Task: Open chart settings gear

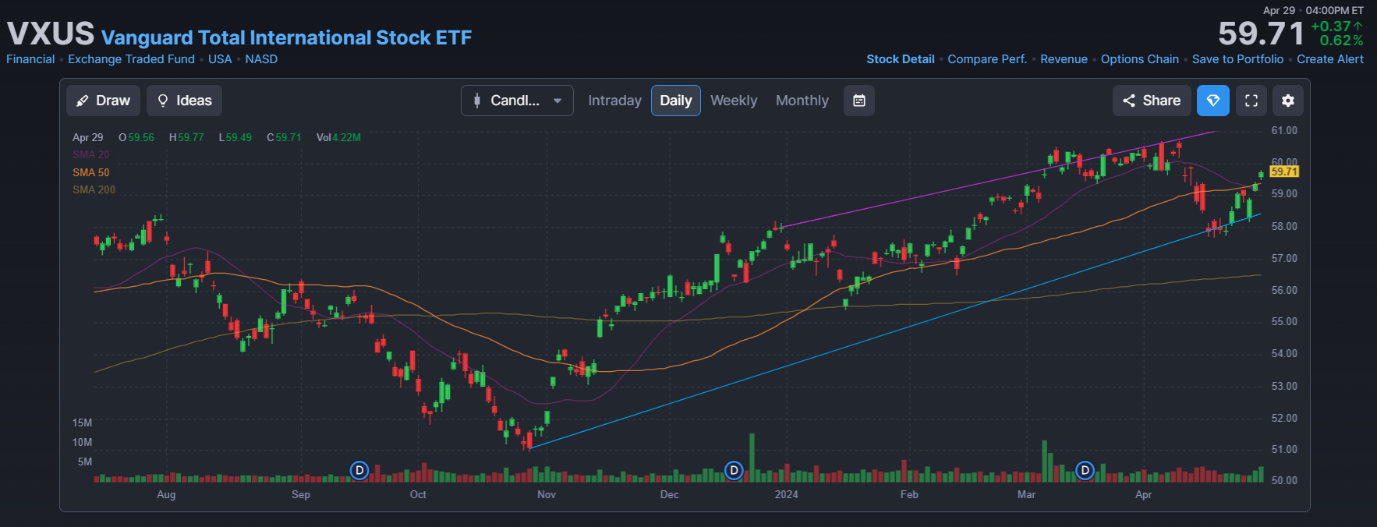Action: pos(1288,101)
